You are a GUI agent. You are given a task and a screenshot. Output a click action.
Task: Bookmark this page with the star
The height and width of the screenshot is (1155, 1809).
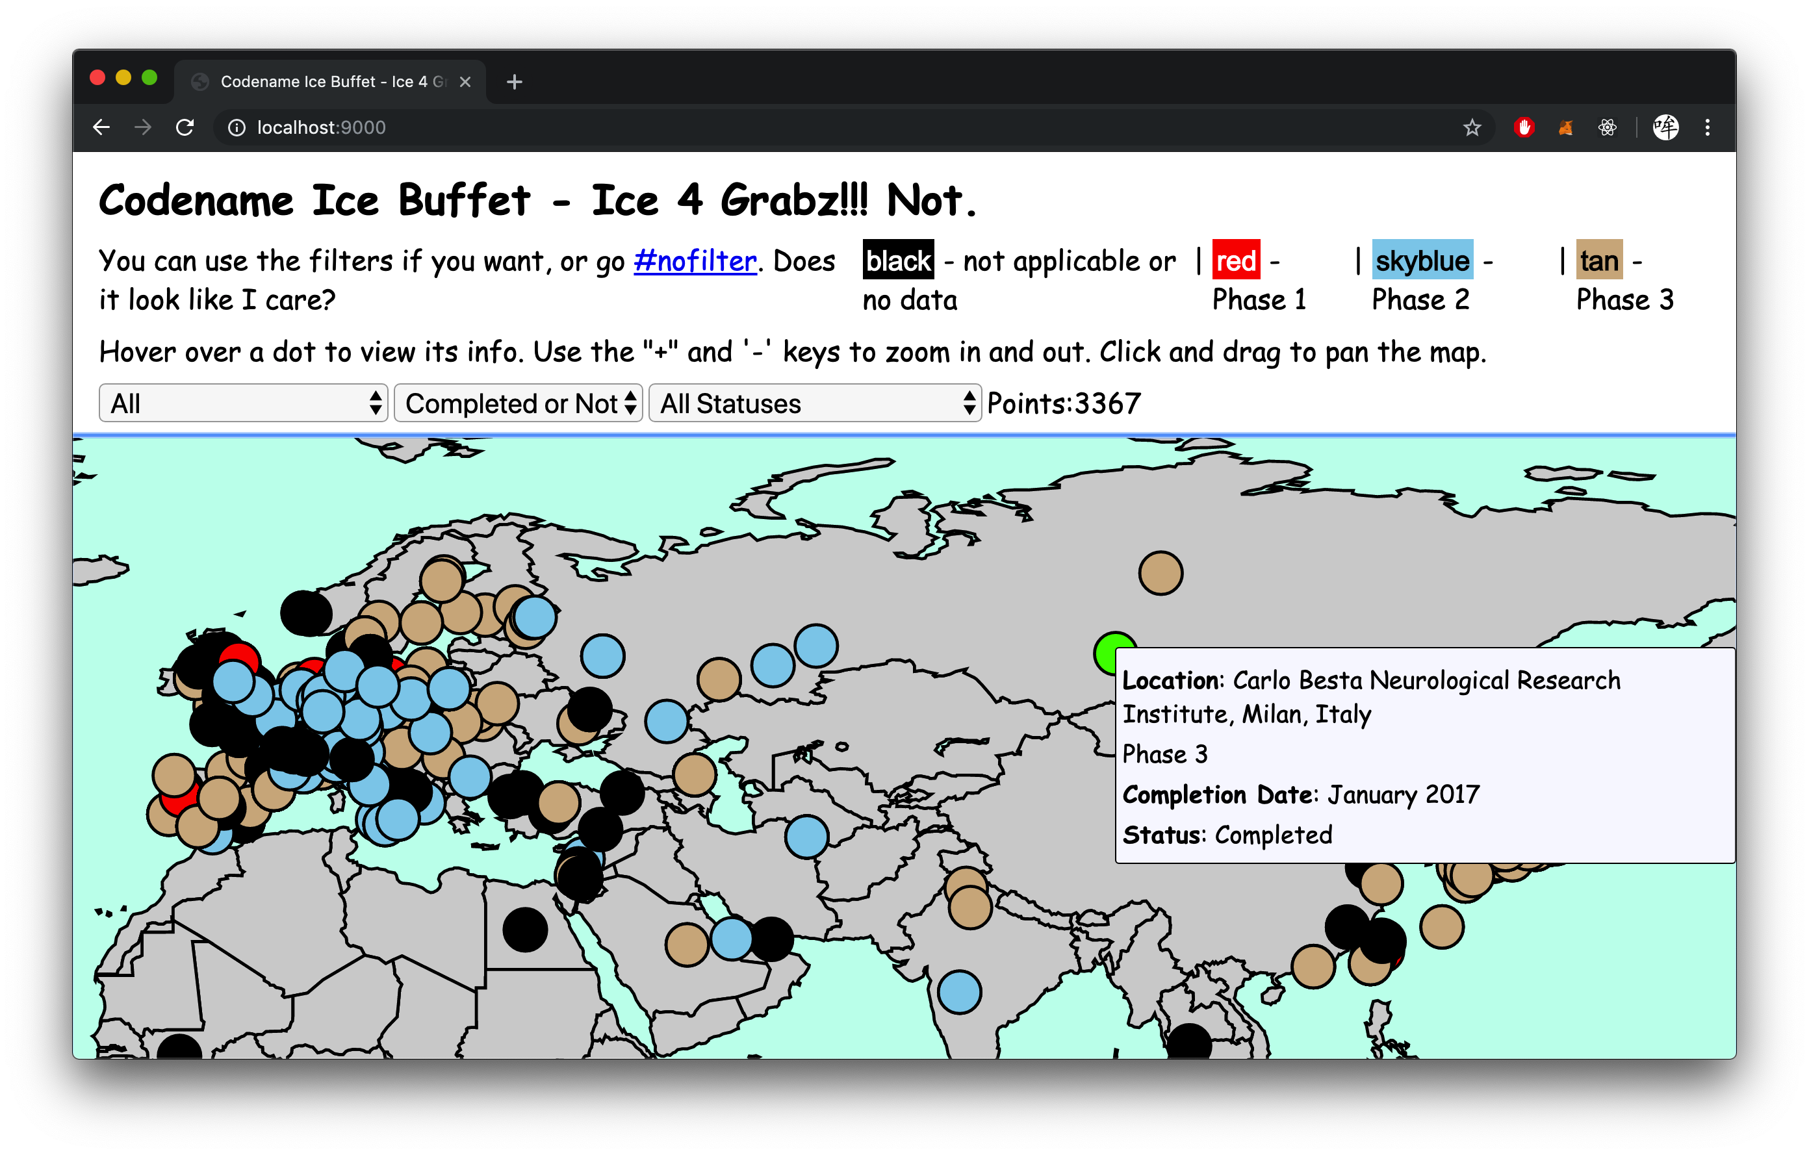click(x=1472, y=128)
